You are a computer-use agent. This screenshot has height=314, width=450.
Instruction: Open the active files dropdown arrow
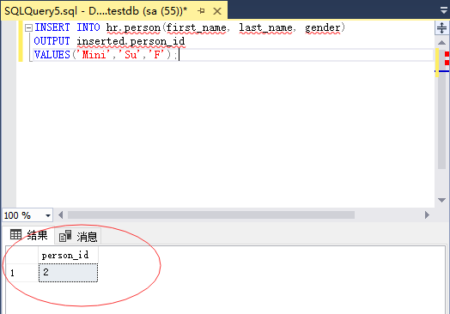pyautogui.click(x=444, y=10)
